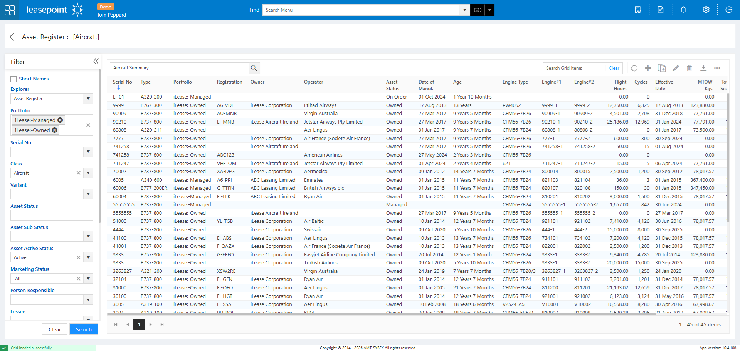740x351 pixels.
Task: Open the settings gear in header
Action: 706,10
